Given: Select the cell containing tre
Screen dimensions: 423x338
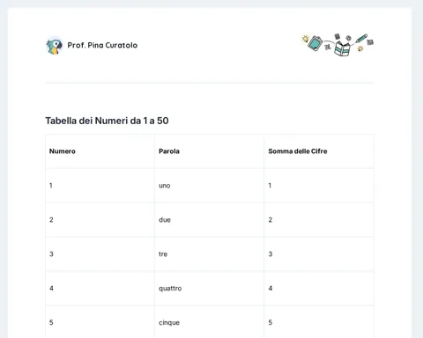Looking at the screenshot, I should [210, 254].
